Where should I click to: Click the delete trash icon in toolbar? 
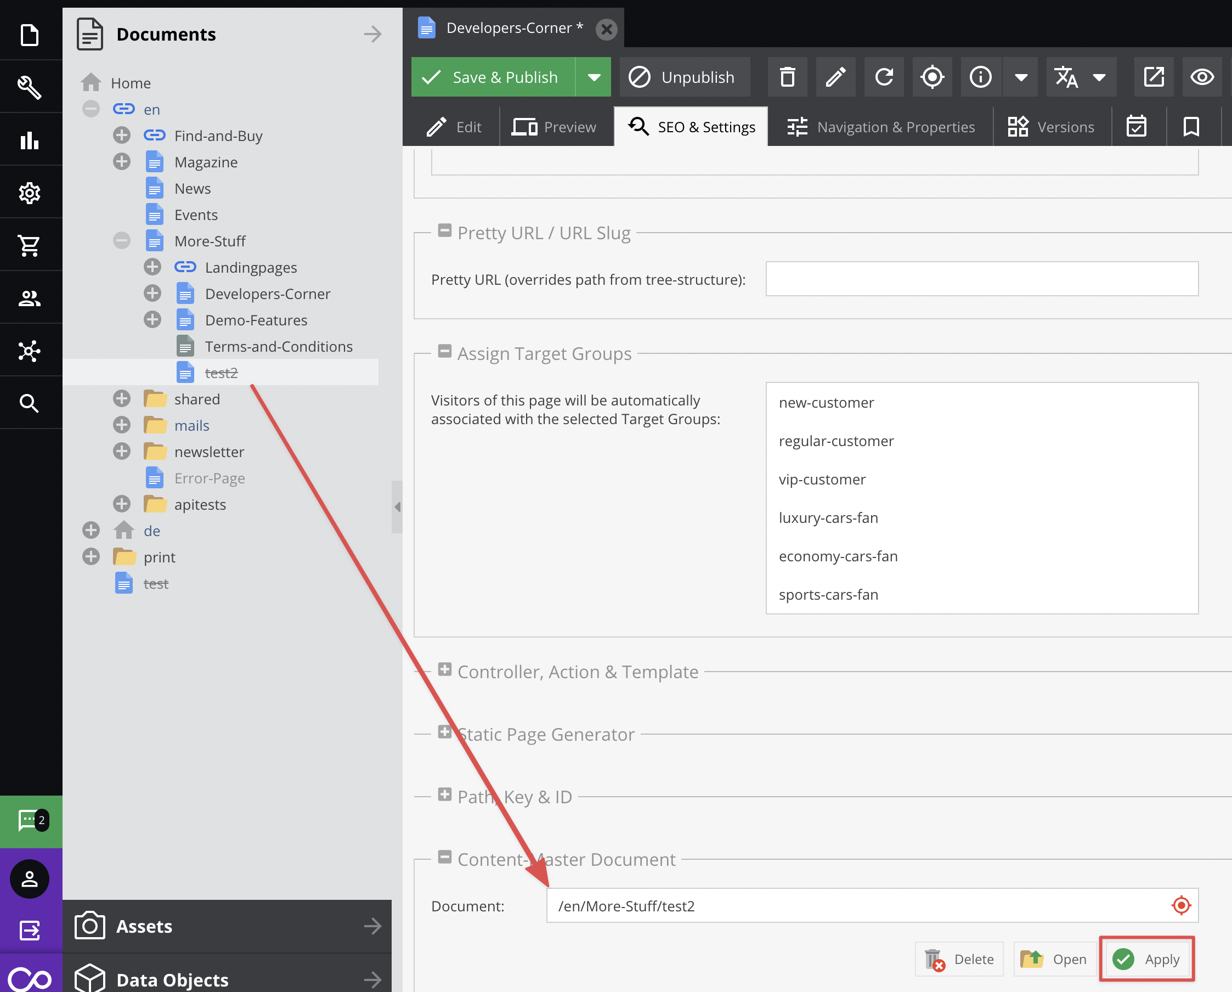[788, 77]
